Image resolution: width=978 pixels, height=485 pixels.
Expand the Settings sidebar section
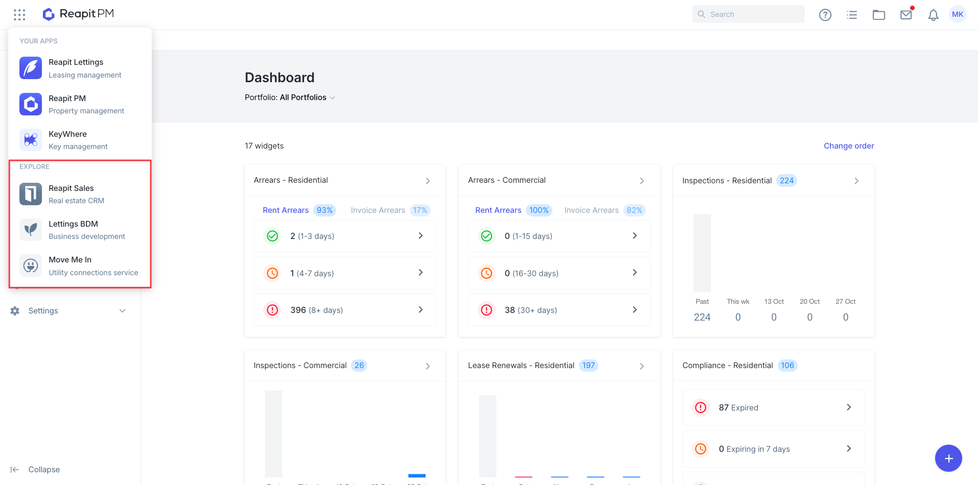69,311
